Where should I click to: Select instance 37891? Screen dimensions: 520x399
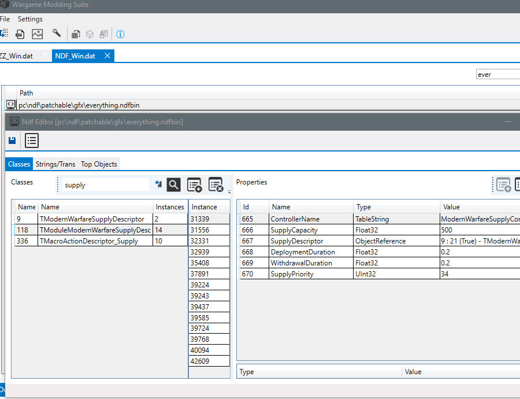209,274
